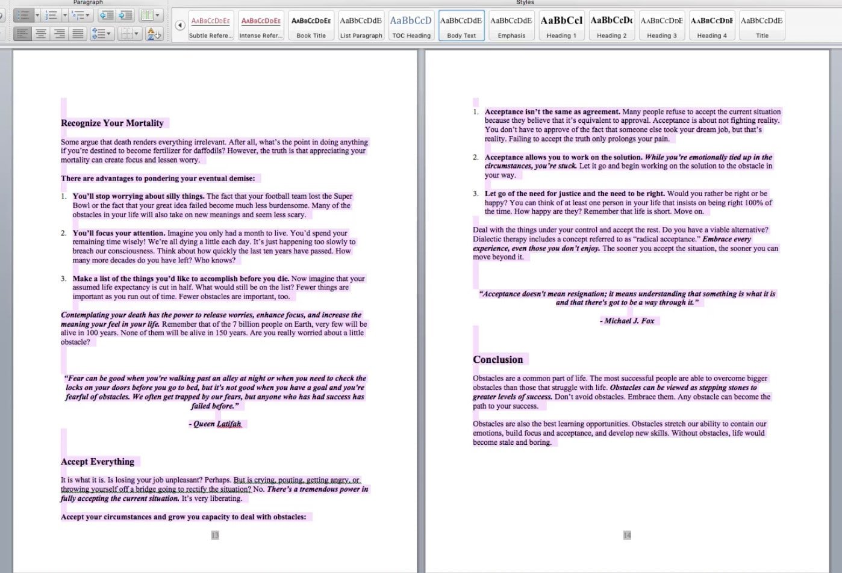
Task: Click the 'Recognize Your Mortality' heading
Action: pyautogui.click(x=112, y=123)
